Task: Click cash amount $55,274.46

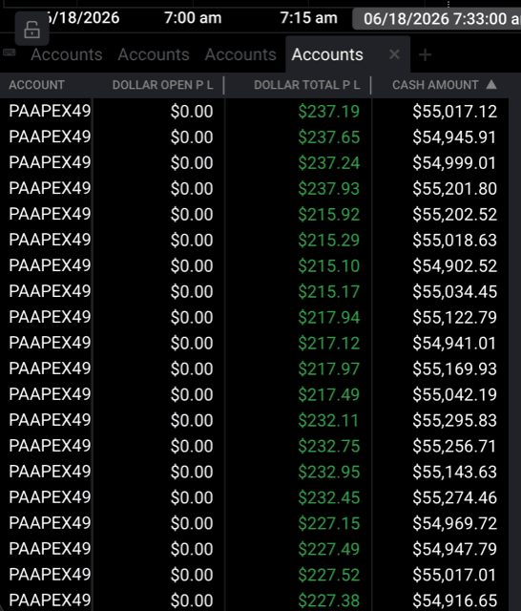Action: point(455,497)
